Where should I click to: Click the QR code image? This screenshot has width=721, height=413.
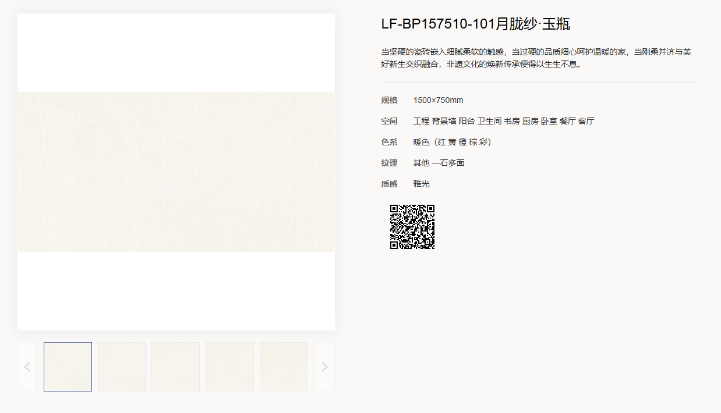pos(412,227)
